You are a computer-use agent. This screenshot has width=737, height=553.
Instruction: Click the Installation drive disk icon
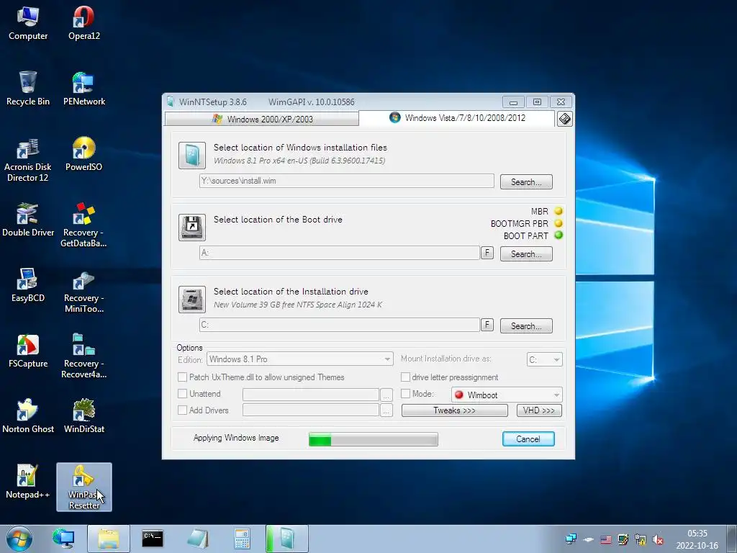(191, 299)
